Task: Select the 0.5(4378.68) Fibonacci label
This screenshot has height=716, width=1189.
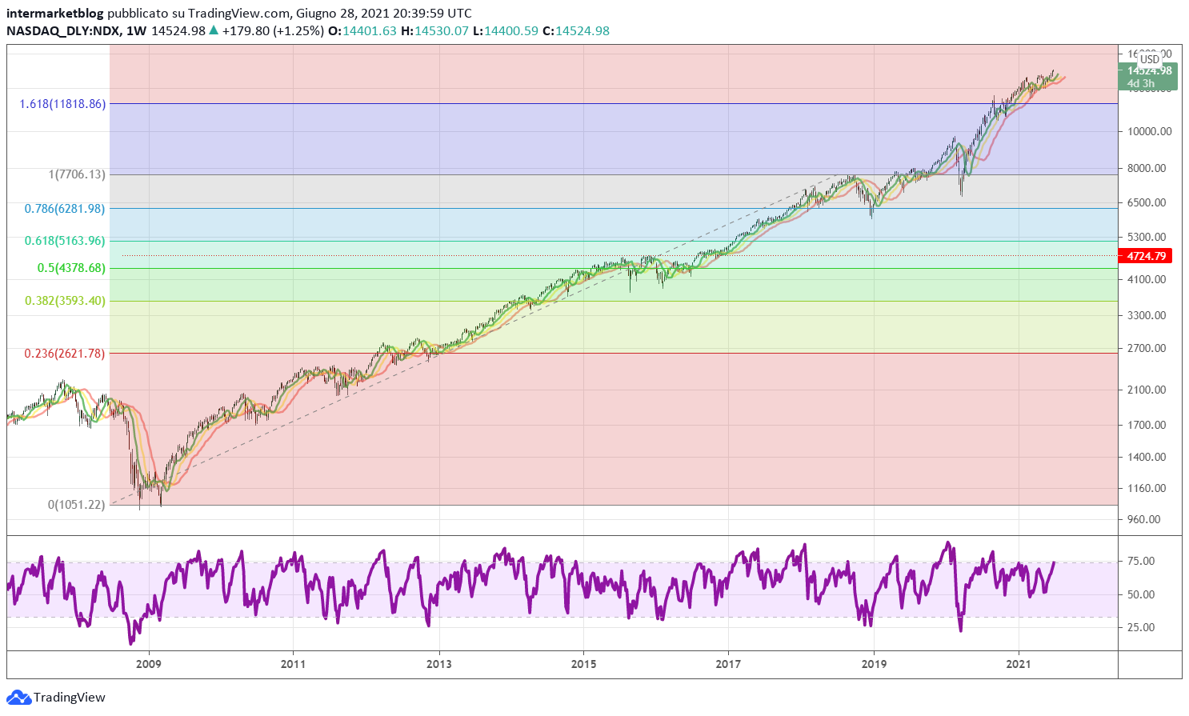Action: [x=71, y=268]
